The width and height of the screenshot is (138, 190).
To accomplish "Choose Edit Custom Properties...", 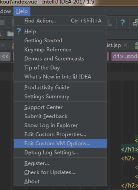I will (60, 135).
